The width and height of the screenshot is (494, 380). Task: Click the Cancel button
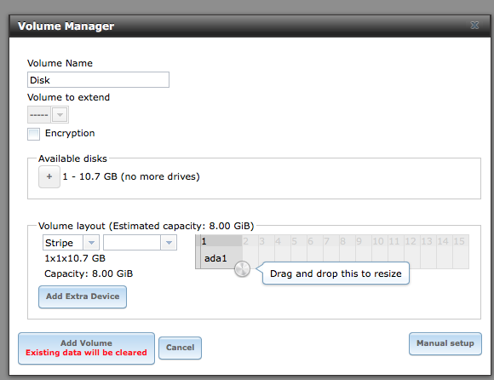[x=180, y=348]
